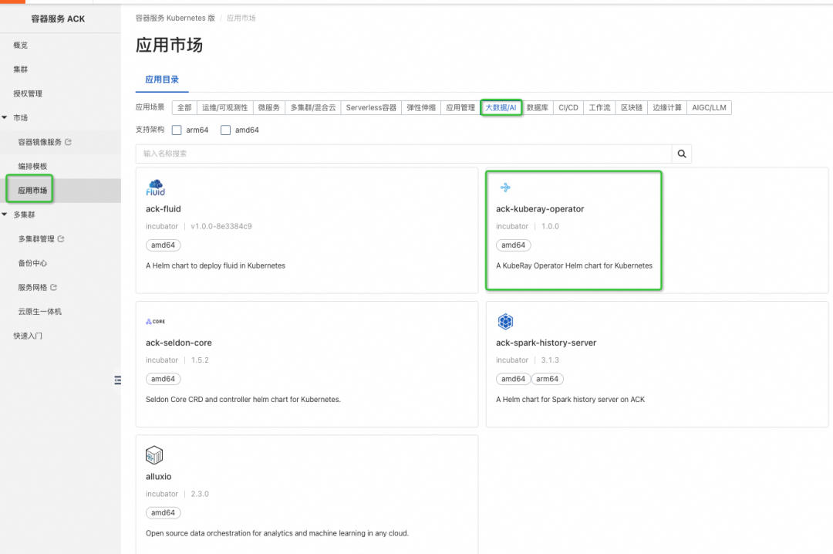The image size is (833, 554).
Task: Collapse the sidebar with the fold icon
Action: coord(117,380)
